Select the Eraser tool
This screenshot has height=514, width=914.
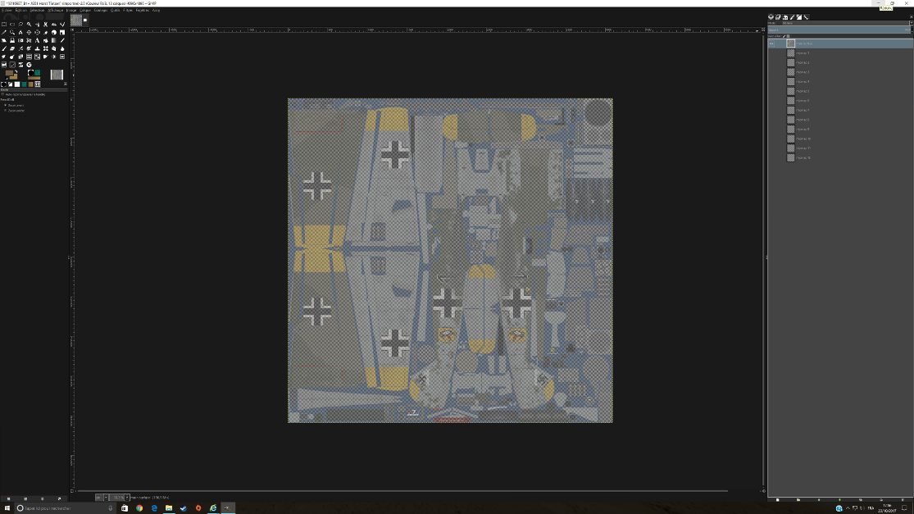pyautogui.click(x=12, y=48)
